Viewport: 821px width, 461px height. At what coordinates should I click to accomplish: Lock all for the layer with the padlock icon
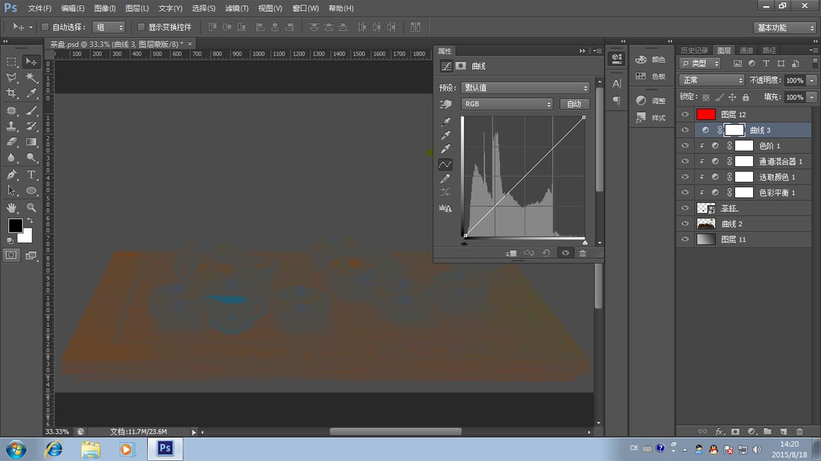[x=746, y=97]
